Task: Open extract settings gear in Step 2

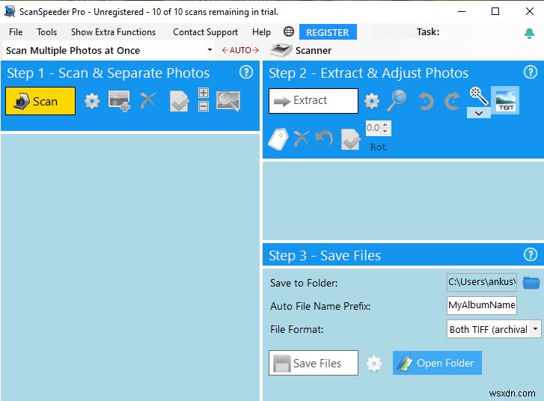Action: click(x=372, y=101)
